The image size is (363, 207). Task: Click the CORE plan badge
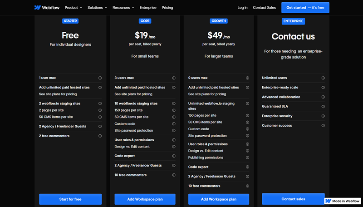coord(145,21)
